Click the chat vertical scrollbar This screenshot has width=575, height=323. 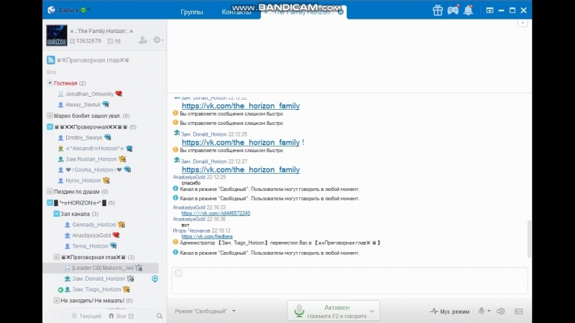click(529, 239)
